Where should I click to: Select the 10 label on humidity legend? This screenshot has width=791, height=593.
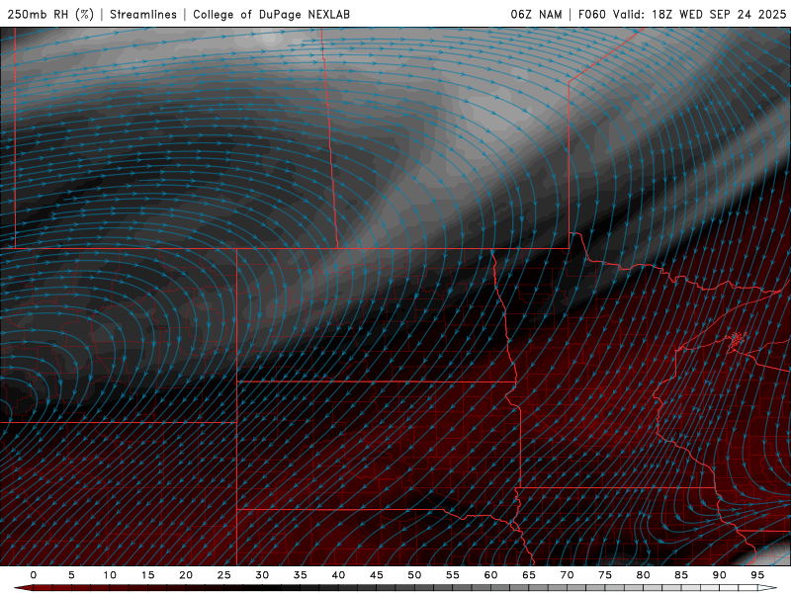pyautogui.click(x=110, y=575)
